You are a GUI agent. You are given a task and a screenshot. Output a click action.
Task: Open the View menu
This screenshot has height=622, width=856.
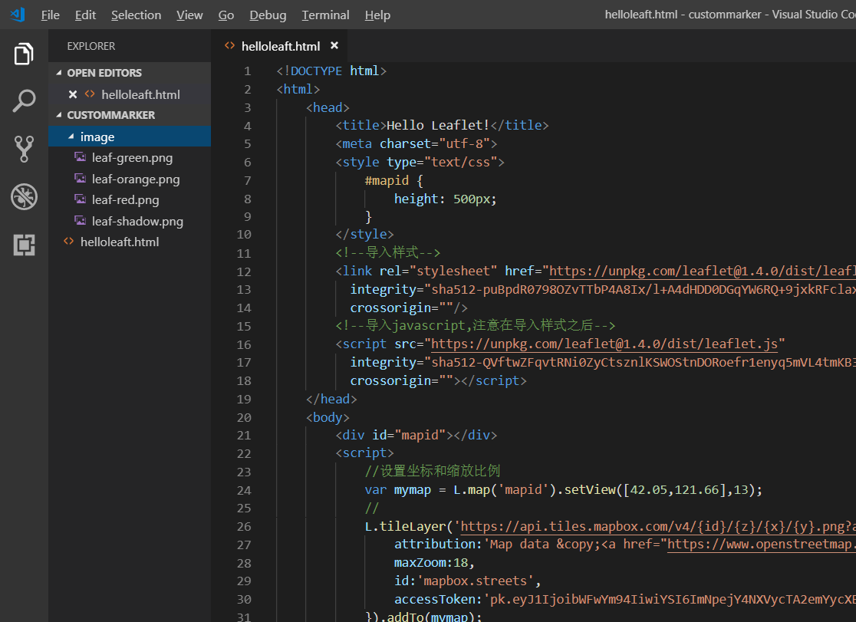pyautogui.click(x=189, y=15)
